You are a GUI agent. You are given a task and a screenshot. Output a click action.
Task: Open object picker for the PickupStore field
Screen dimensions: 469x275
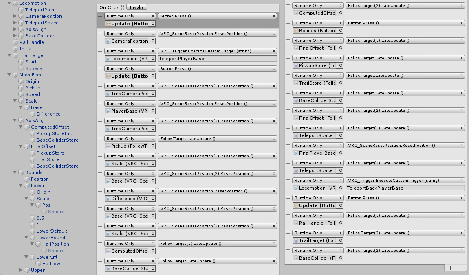[x=340, y=65]
